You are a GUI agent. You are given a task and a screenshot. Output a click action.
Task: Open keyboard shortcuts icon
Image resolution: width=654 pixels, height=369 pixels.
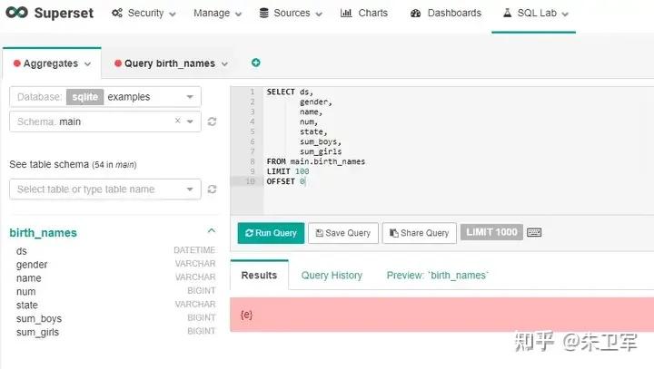[x=534, y=233]
